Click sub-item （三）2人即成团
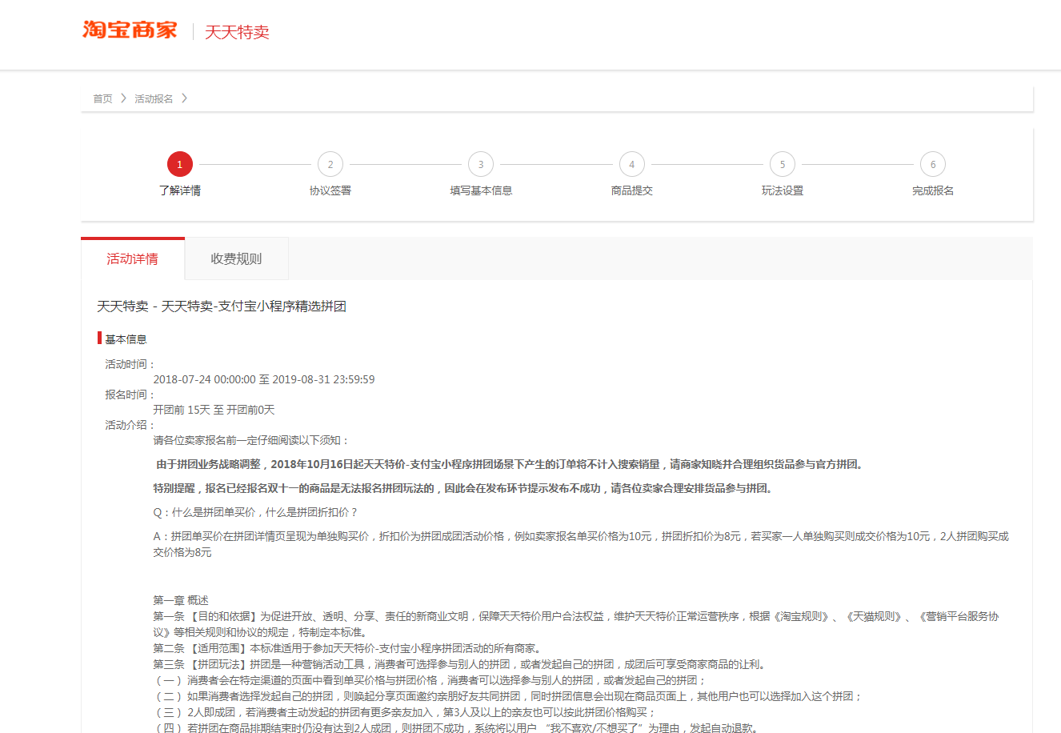The width and height of the screenshot is (1061, 733). (x=405, y=712)
